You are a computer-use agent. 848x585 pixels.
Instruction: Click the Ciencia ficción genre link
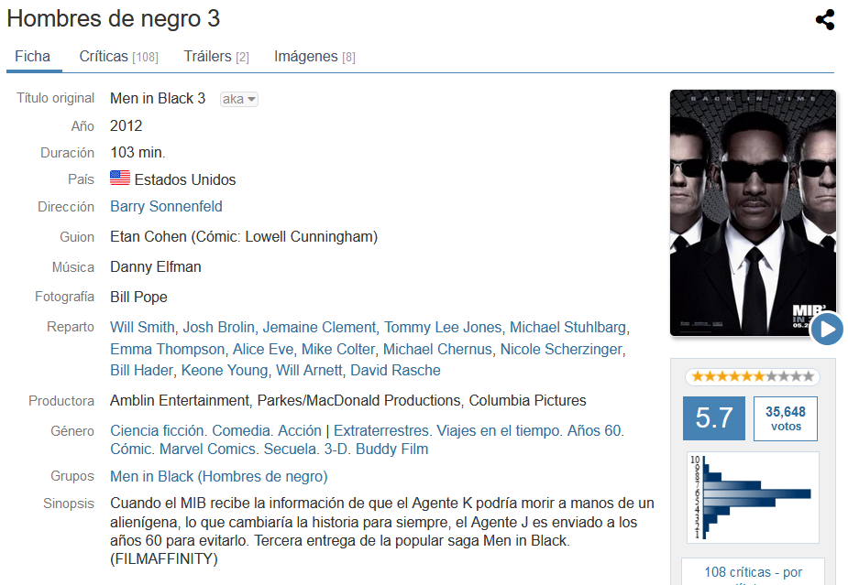(158, 430)
